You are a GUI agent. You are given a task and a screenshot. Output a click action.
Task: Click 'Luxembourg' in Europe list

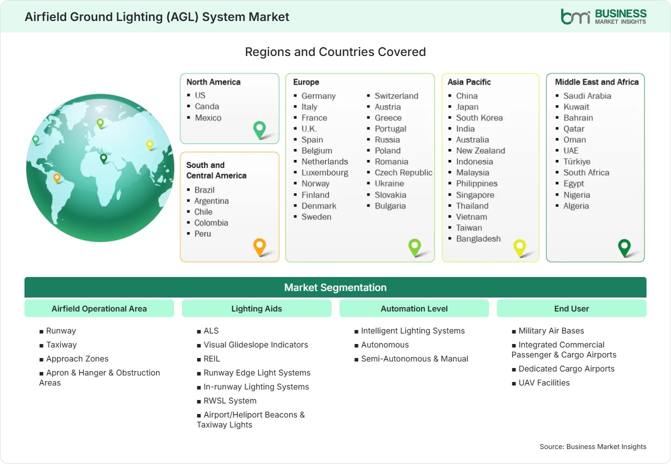325,173
